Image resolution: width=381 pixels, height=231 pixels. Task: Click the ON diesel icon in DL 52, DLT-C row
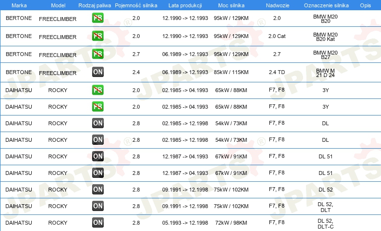tap(97, 223)
